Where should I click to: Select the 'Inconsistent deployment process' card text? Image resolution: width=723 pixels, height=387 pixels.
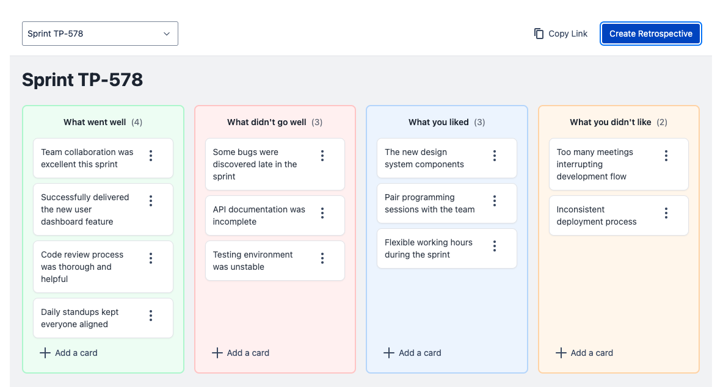click(x=596, y=215)
